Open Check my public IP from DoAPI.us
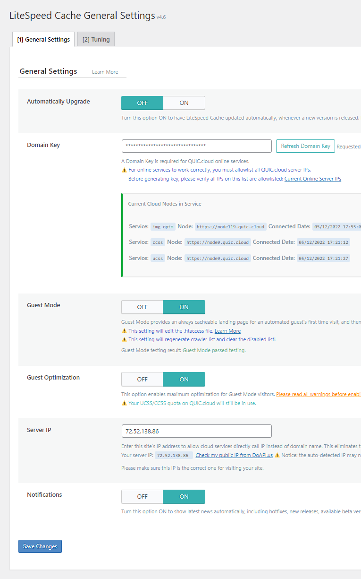361x579 pixels. (x=234, y=455)
